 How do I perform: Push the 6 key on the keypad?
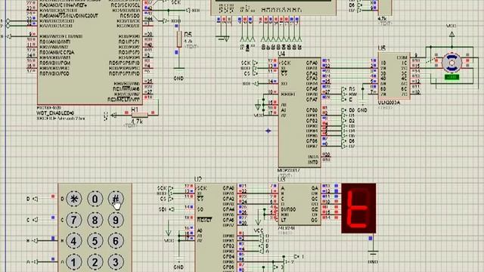click(x=116, y=241)
